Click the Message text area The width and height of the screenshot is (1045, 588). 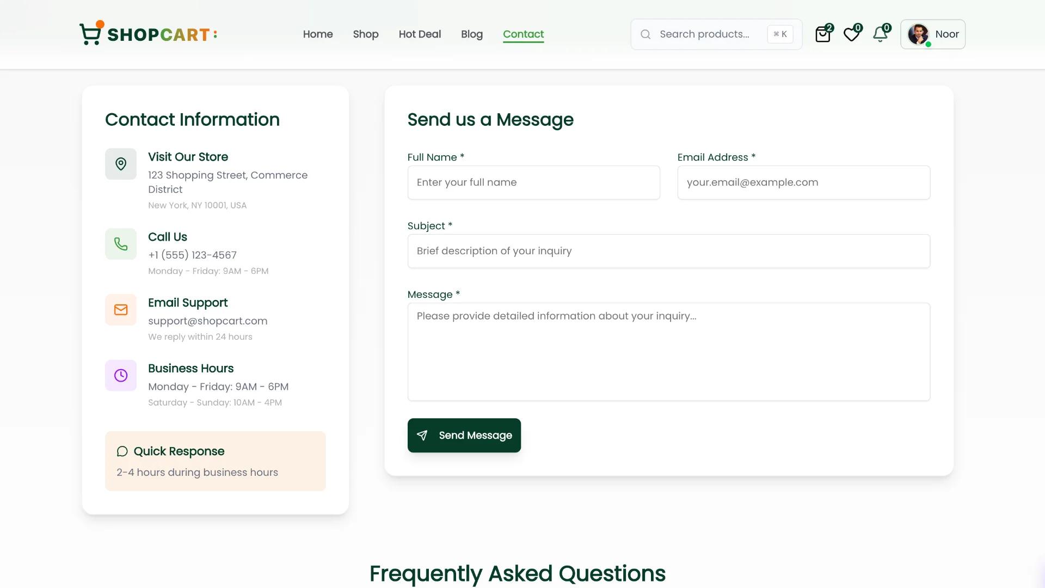[668, 352]
